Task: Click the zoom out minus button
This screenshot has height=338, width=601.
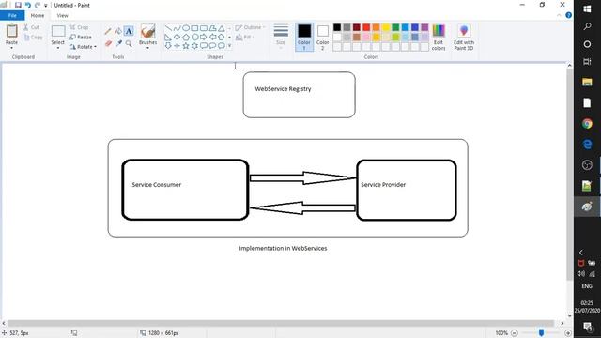Action: click(515, 333)
